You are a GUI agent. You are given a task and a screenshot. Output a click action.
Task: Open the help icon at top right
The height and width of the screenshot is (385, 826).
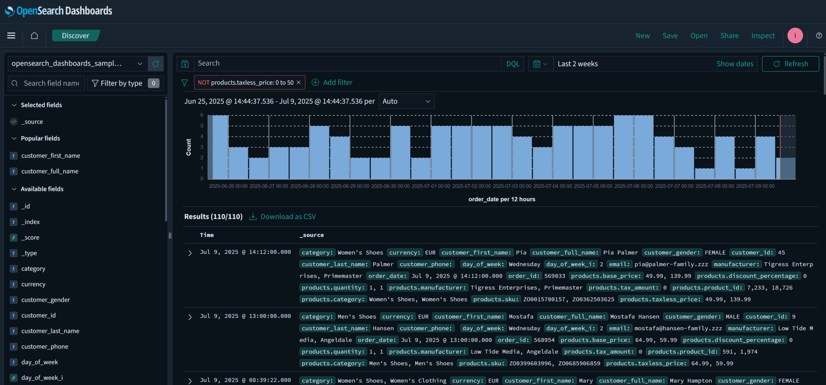tap(819, 35)
